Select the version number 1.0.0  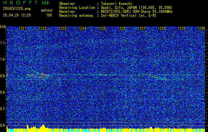click(45, 3)
